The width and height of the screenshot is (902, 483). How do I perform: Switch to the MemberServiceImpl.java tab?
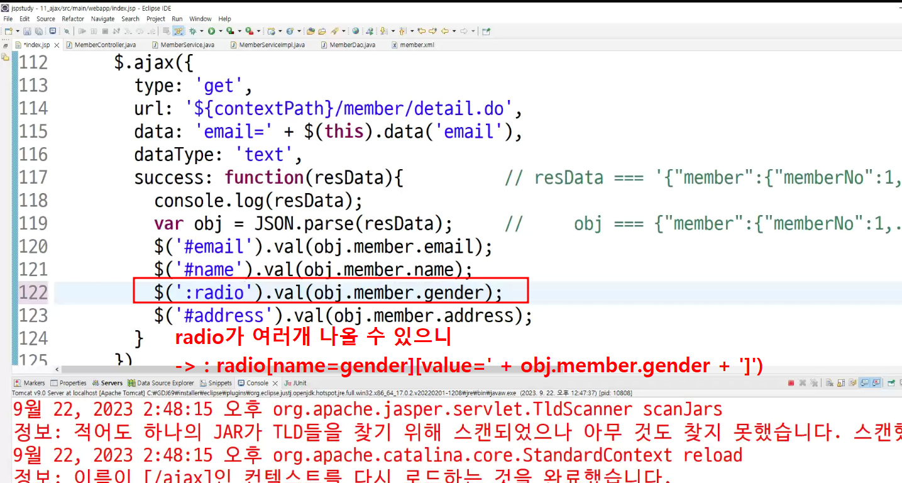(268, 45)
